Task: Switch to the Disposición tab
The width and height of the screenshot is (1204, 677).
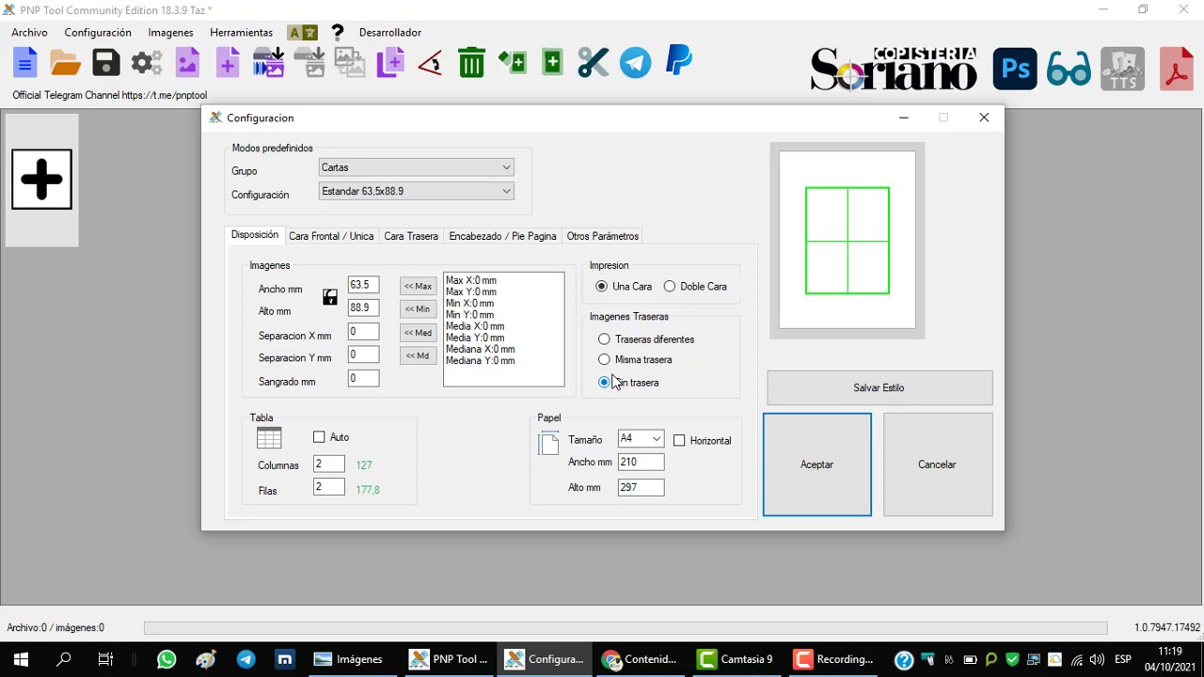Action: pos(255,235)
